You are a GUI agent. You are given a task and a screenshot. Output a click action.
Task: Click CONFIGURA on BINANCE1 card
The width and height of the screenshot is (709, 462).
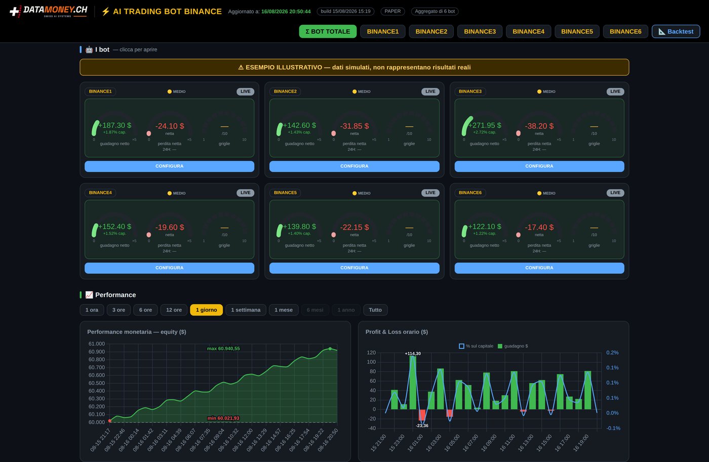pos(169,166)
